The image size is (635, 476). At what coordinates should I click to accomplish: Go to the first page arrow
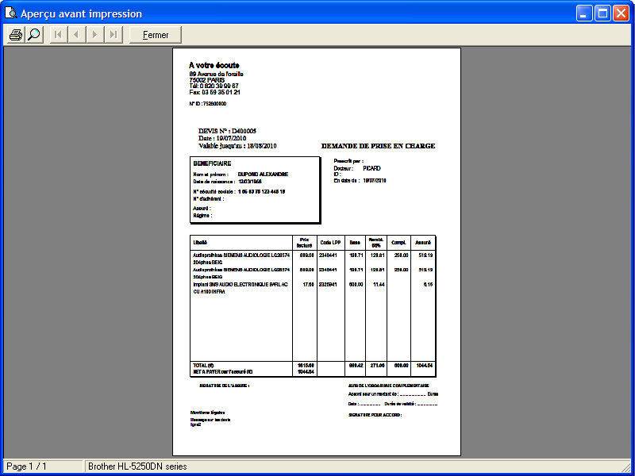[58, 35]
